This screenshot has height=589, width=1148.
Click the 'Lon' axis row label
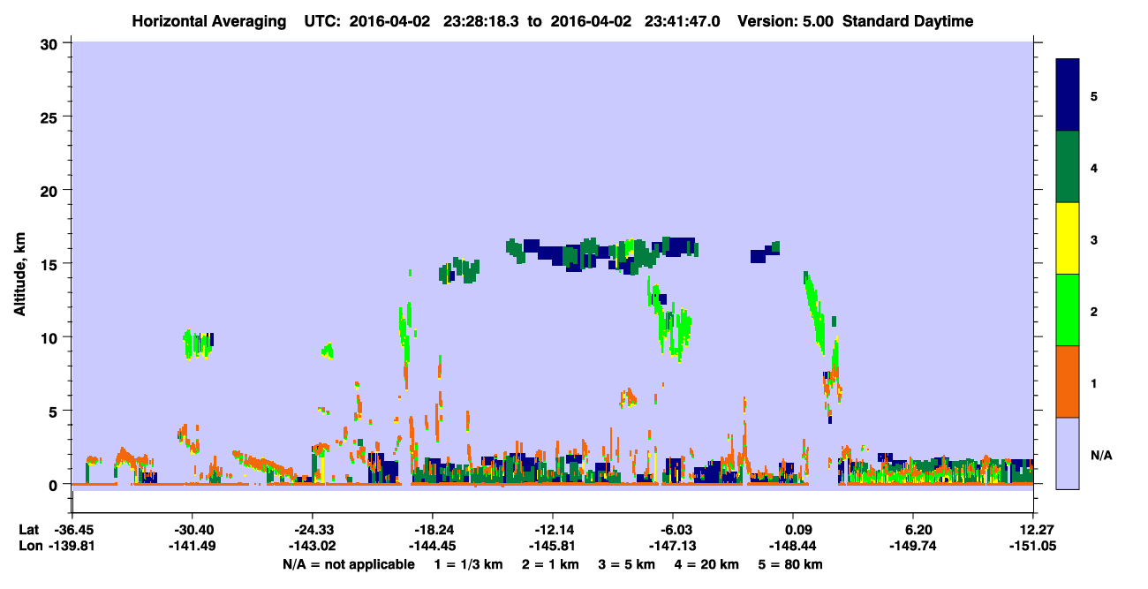[29, 545]
